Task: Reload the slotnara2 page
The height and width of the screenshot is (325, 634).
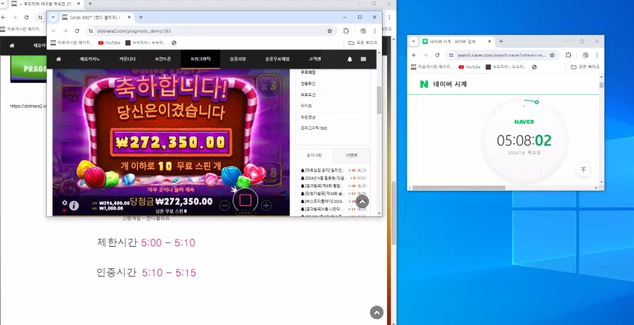Action: (x=77, y=31)
